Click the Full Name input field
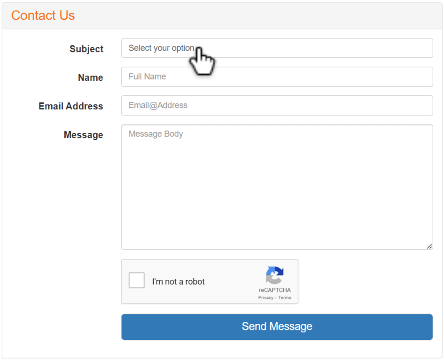 pyautogui.click(x=277, y=77)
